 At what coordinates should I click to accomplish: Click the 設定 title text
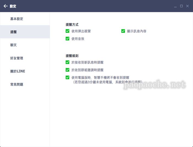[13, 6]
